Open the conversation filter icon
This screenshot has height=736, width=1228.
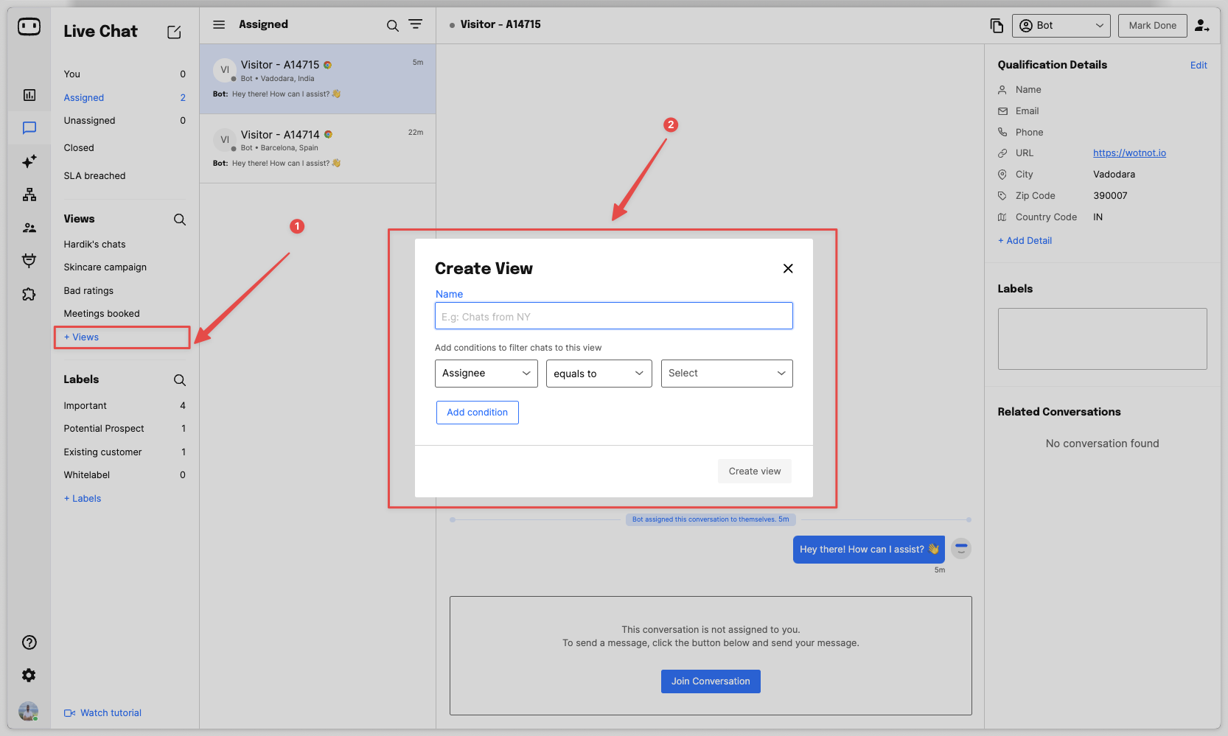pos(416,25)
